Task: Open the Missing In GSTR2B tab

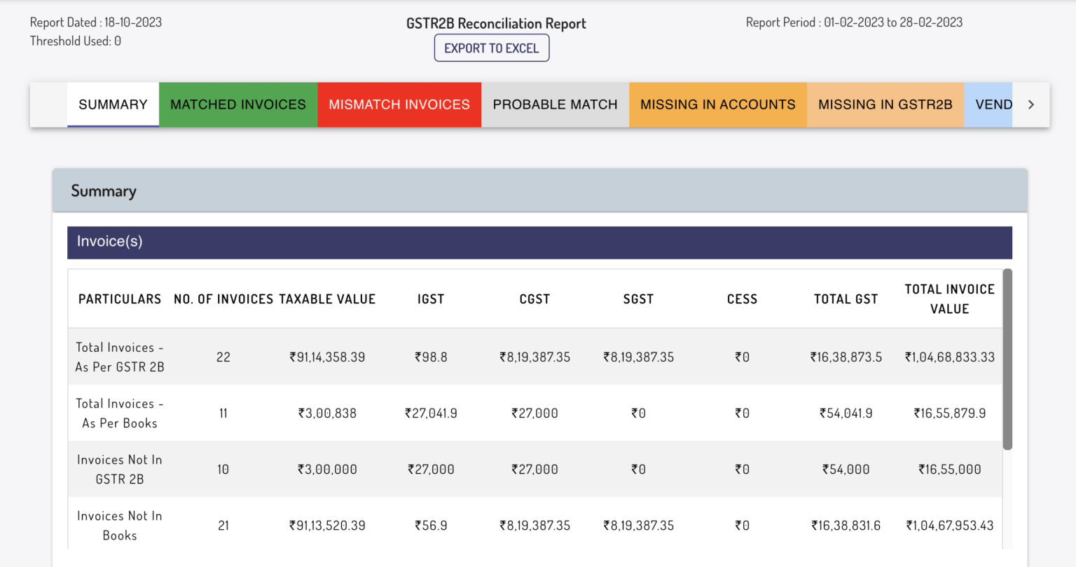Action: point(885,104)
